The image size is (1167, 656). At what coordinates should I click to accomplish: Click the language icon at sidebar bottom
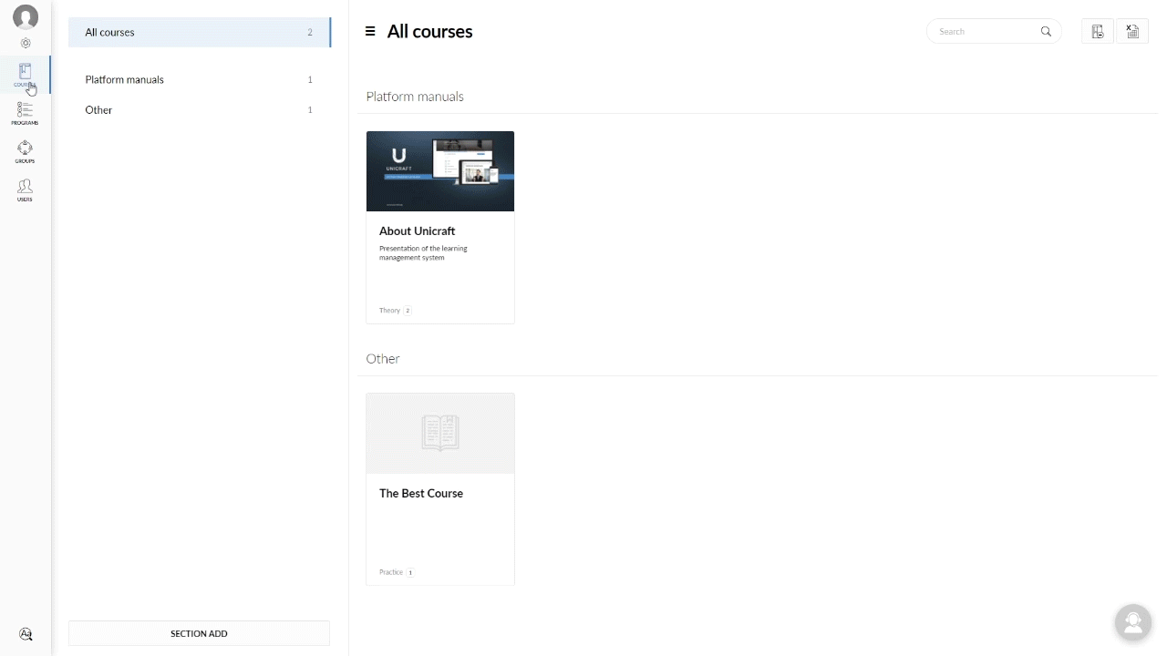26,634
